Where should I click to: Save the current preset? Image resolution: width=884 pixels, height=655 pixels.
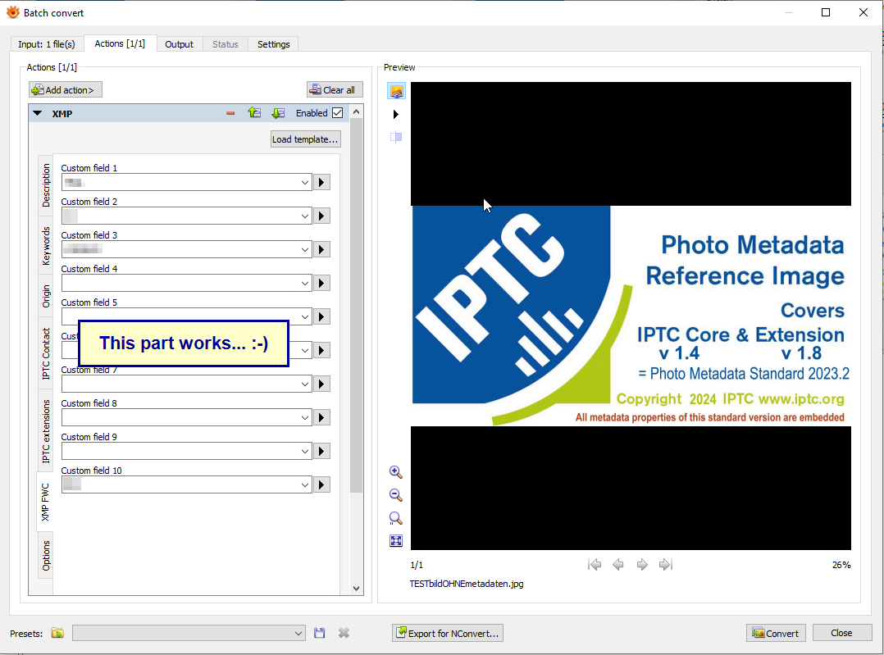[320, 633]
